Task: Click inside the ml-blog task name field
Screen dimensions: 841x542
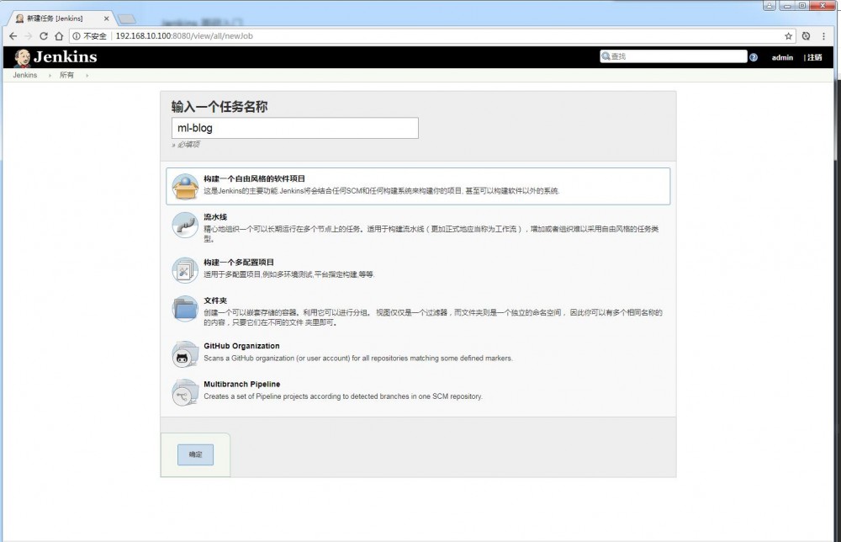Action: point(294,127)
